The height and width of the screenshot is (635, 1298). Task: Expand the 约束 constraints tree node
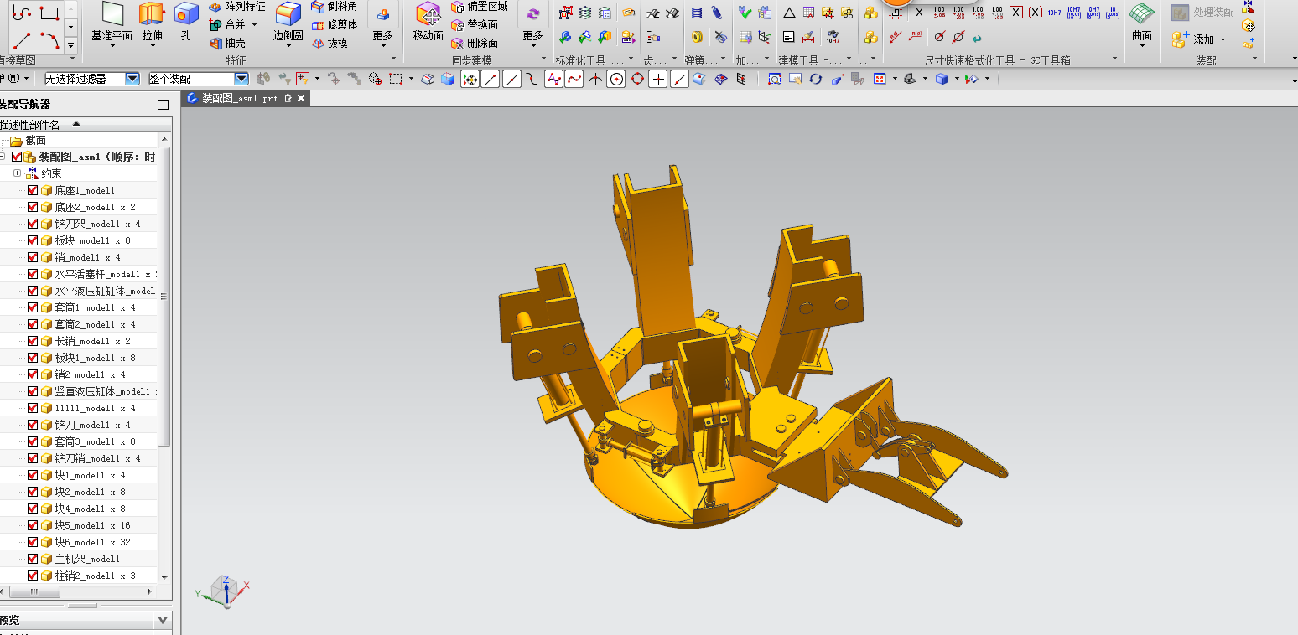(17, 173)
